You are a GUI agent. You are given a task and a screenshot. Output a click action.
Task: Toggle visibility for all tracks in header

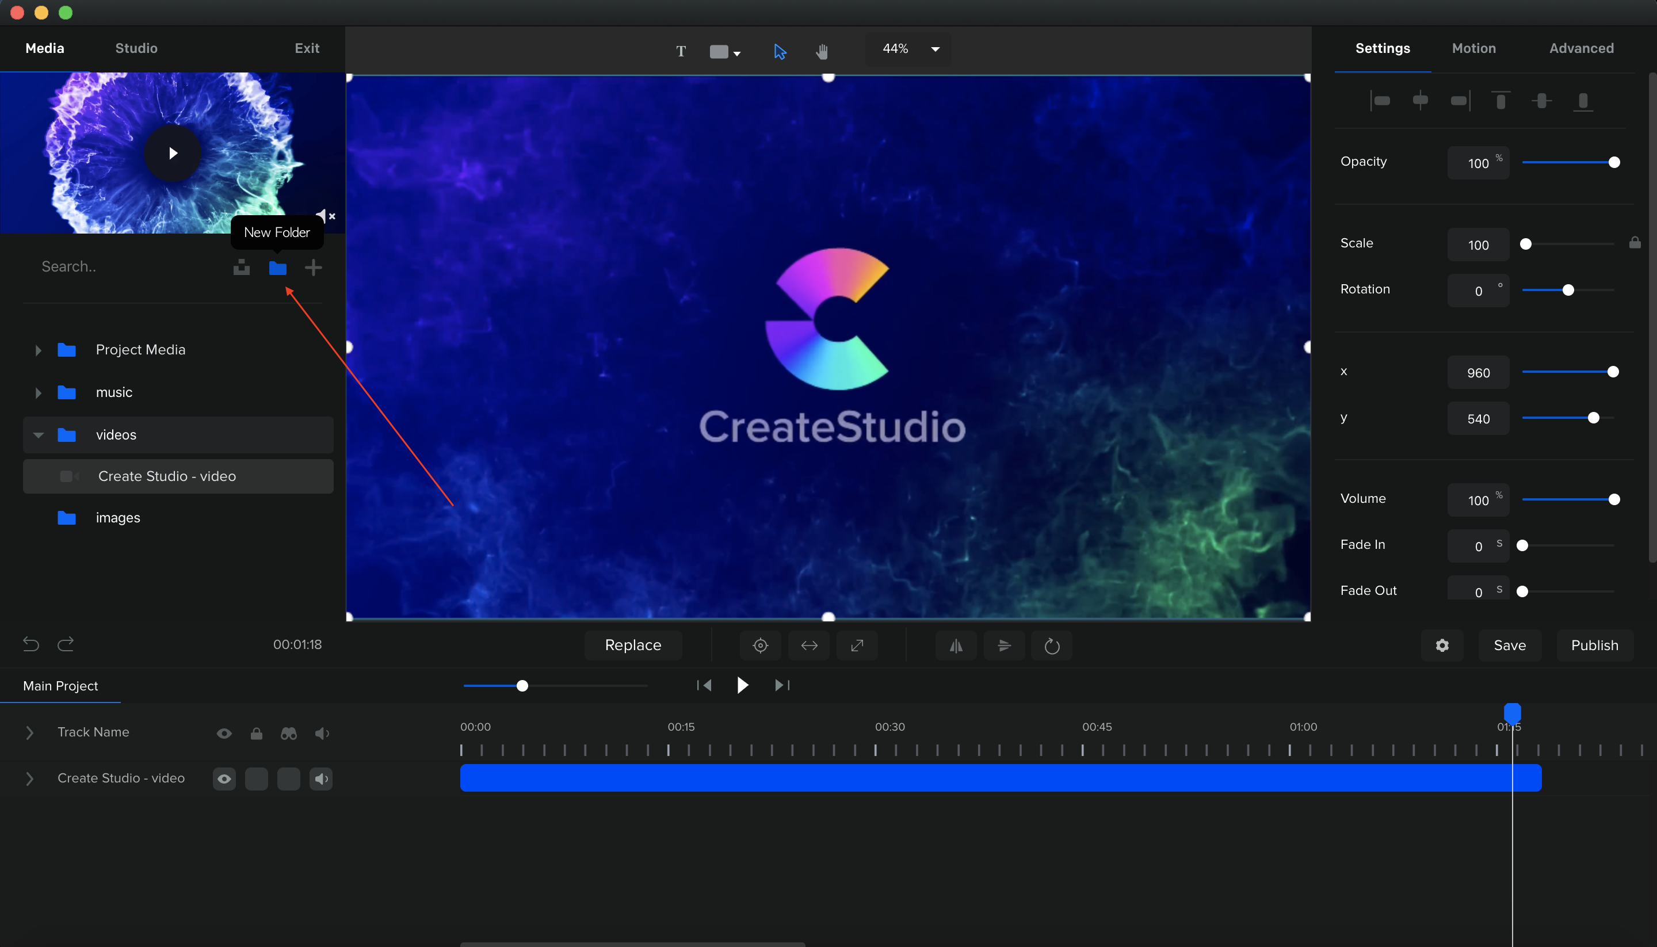click(224, 734)
